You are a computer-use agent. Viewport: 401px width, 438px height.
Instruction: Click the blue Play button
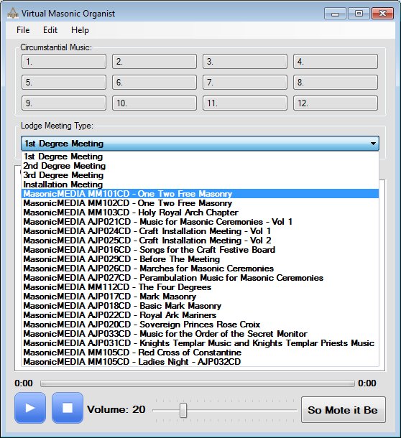30,408
